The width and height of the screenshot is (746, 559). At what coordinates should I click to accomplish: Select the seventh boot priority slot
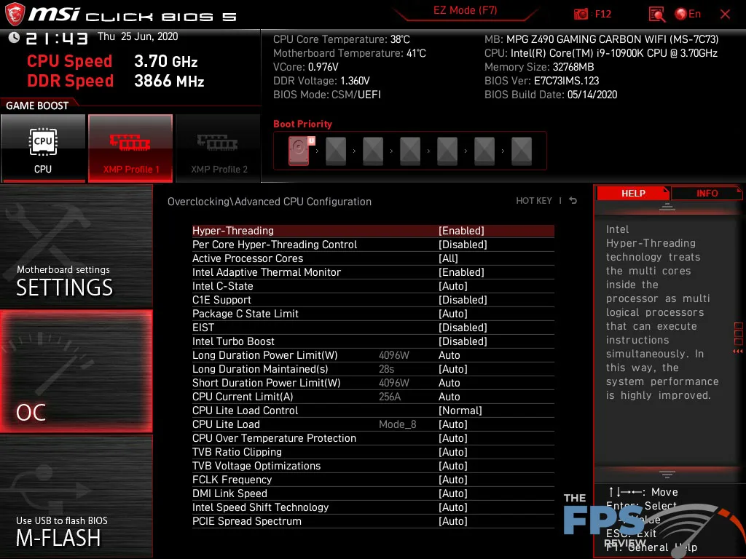[522, 151]
